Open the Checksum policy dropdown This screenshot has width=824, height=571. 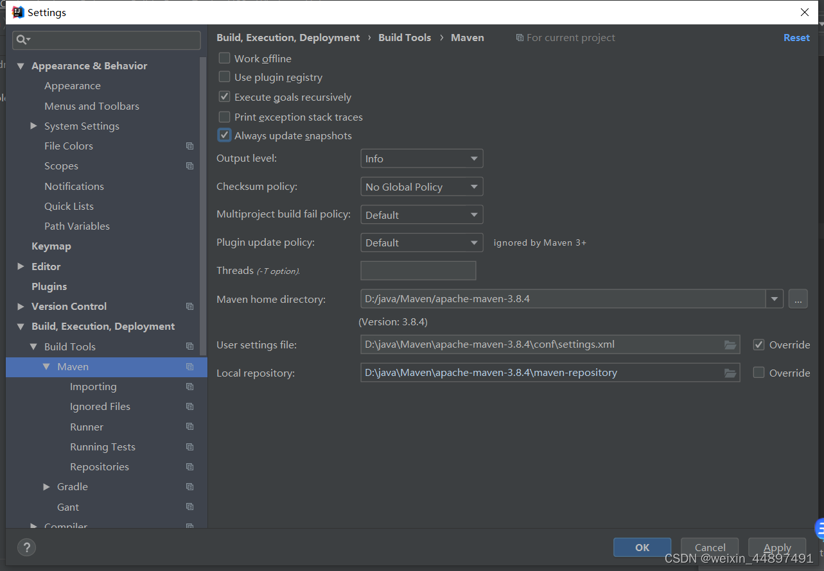[x=421, y=187]
